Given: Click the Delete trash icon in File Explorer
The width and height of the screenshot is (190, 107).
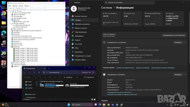Looking at the screenshot, I should tap(59, 77).
